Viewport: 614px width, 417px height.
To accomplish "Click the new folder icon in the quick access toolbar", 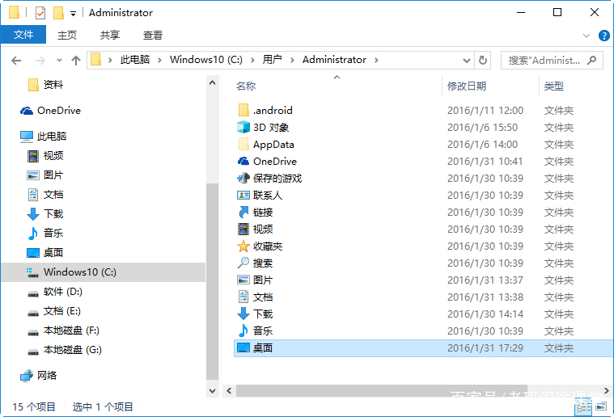I will point(58,13).
